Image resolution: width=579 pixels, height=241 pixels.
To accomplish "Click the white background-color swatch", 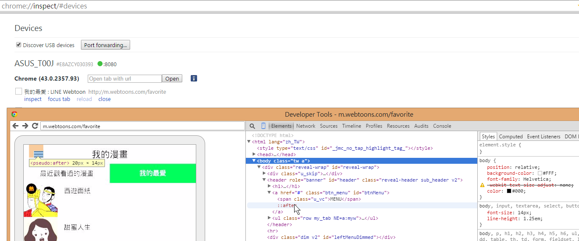I will 540,174.
